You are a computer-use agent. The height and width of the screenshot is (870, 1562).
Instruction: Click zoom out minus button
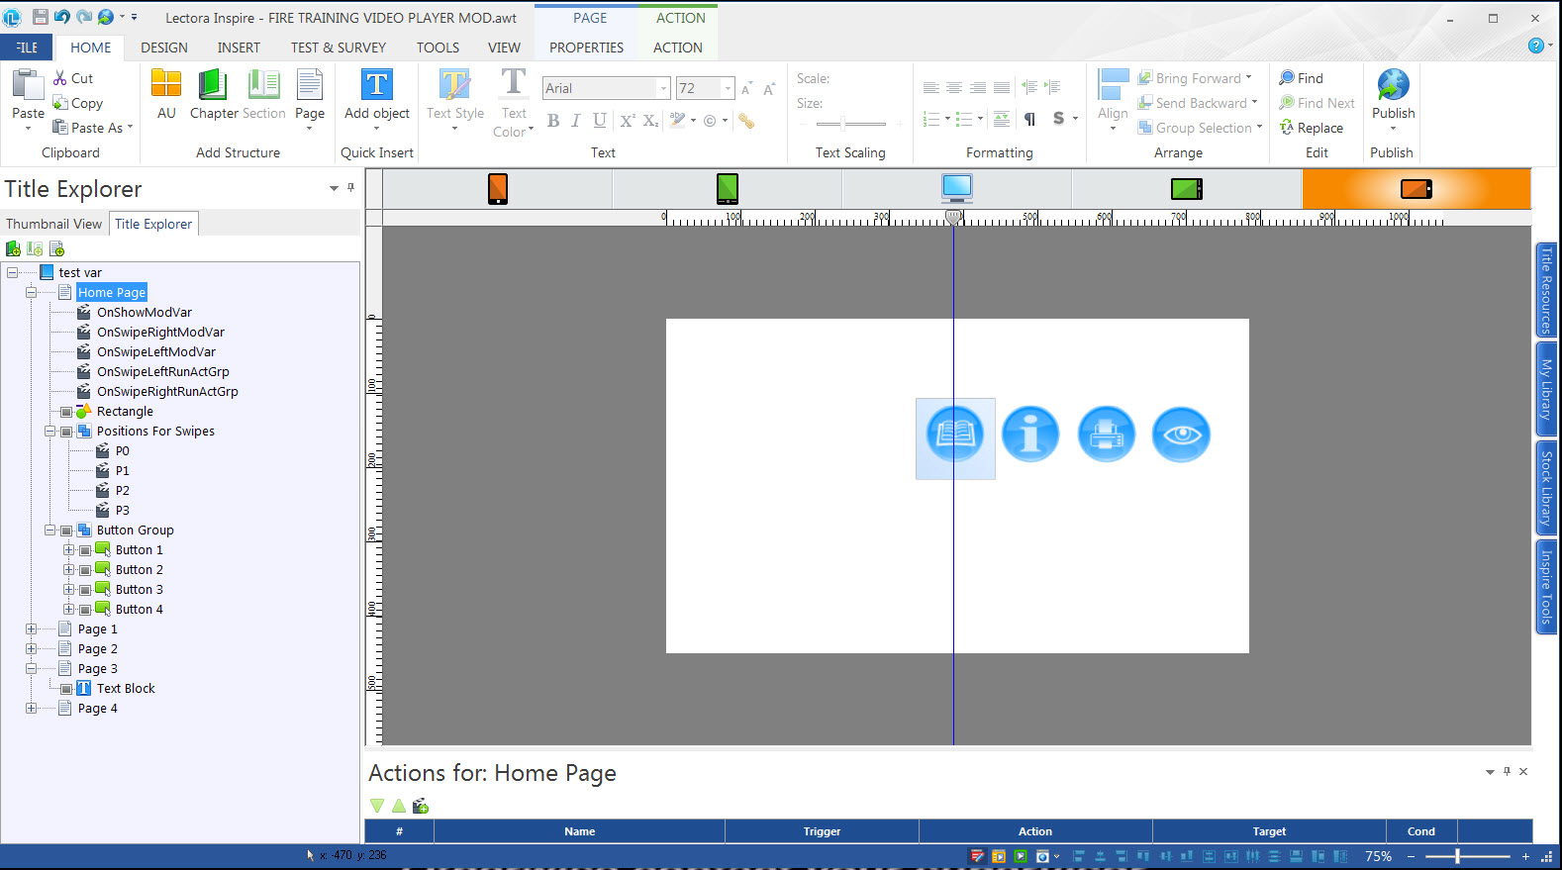click(x=1411, y=856)
